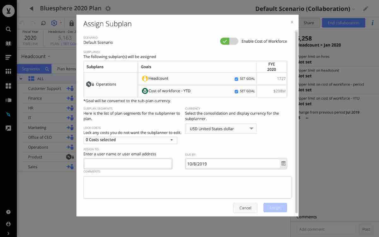Click the gear icon beside Bluesphere 2020 Plan
Image resolution: width=379 pixels, height=237 pixels.
pos(108,9)
